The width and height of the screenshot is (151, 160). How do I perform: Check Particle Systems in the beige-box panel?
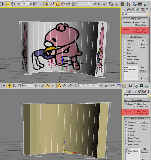pyautogui.click(x=126, y=141)
